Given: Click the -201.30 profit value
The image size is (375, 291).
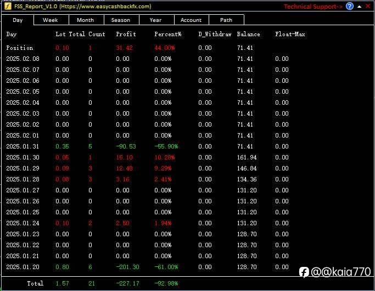Looking at the screenshot, I should coord(127,267).
